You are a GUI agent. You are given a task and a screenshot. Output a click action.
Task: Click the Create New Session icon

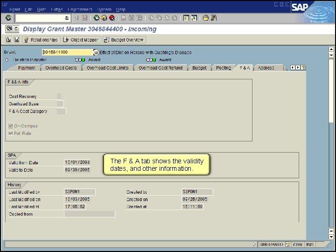pos(186,18)
